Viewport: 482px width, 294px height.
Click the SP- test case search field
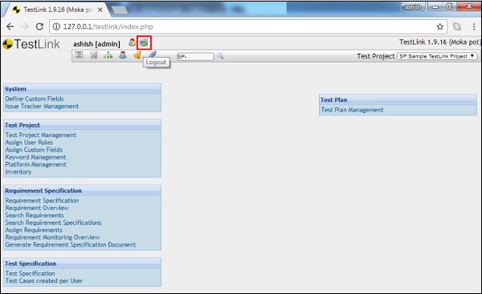pos(195,56)
